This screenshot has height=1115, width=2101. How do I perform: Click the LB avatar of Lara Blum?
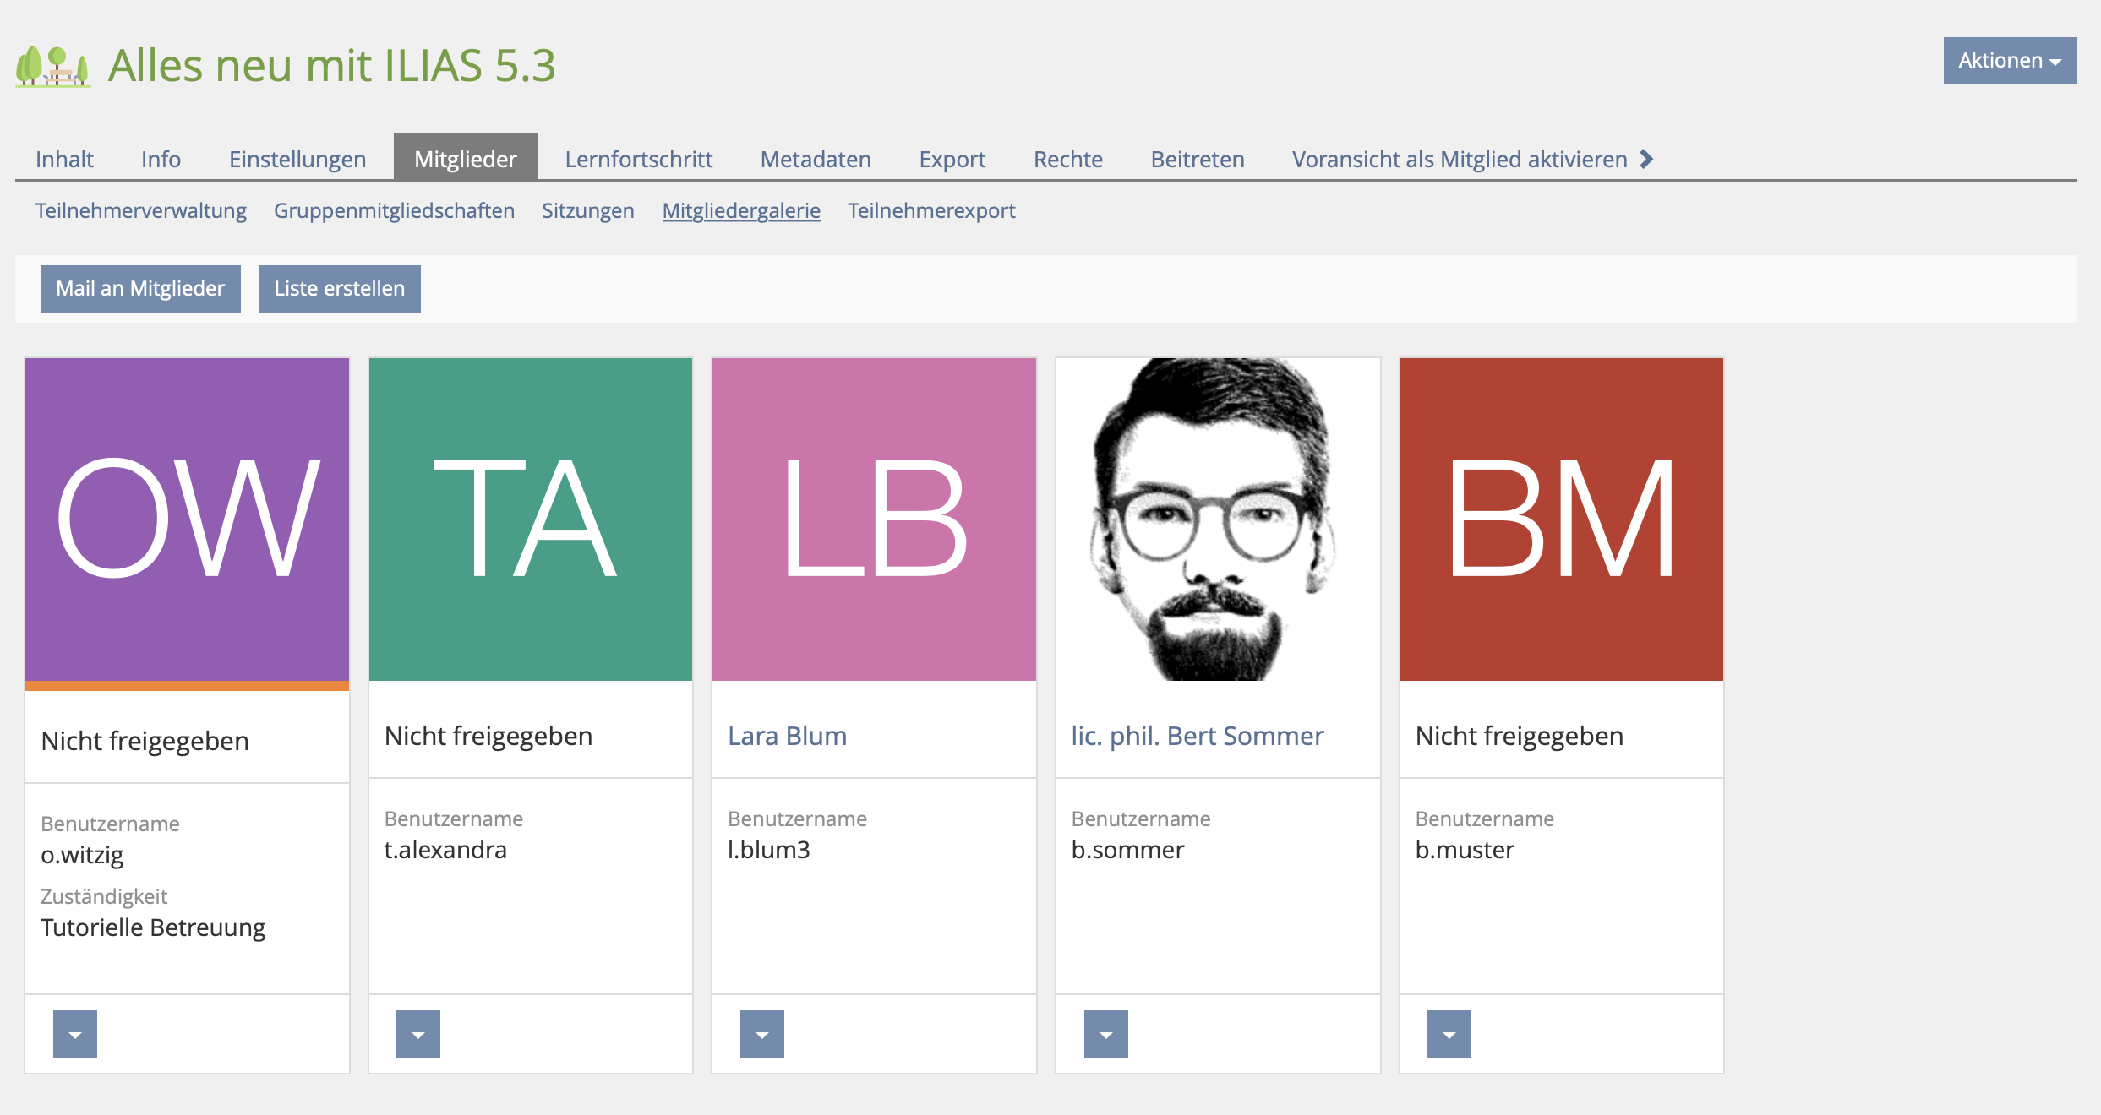874,519
